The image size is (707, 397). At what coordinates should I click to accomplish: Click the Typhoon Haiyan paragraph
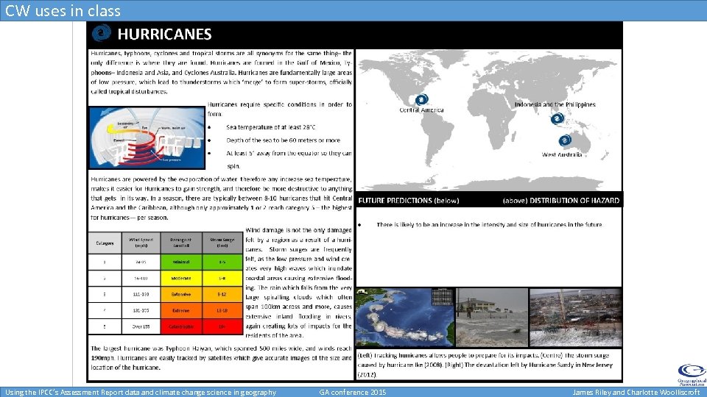click(x=221, y=358)
